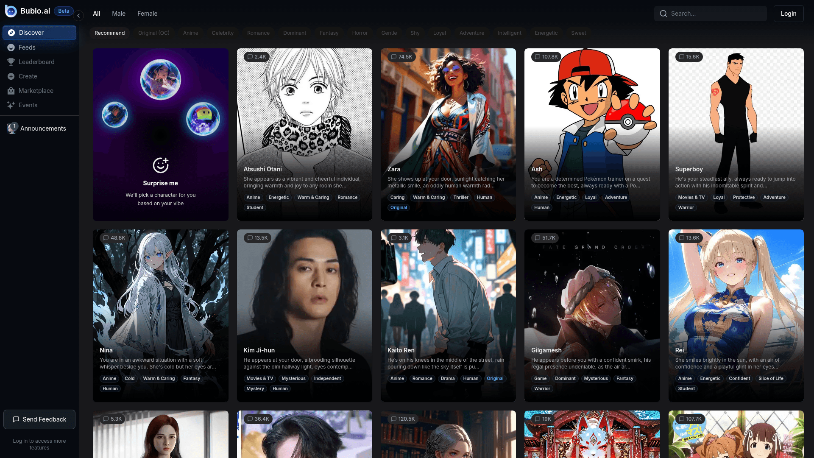Image resolution: width=814 pixels, height=458 pixels.
Task: Open the Marketplace bag icon
Action: [x=11, y=91]
